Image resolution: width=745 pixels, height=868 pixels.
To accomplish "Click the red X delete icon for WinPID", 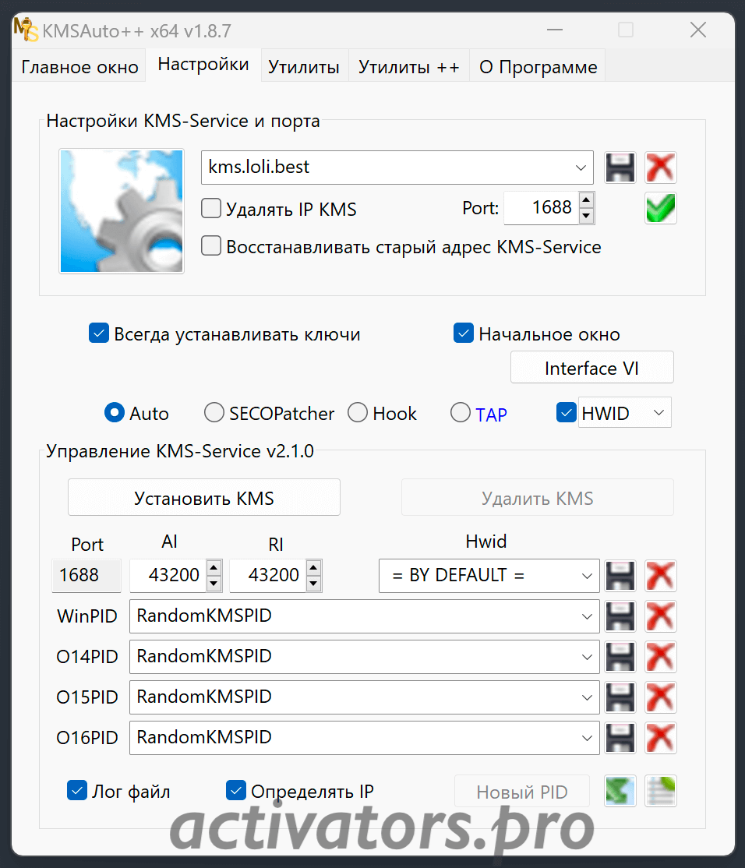I will coord(661,616).
